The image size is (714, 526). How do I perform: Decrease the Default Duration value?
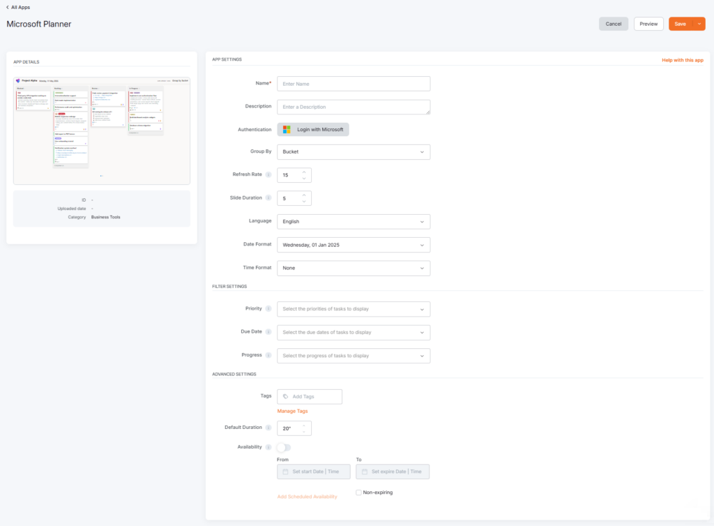[304, 431]
